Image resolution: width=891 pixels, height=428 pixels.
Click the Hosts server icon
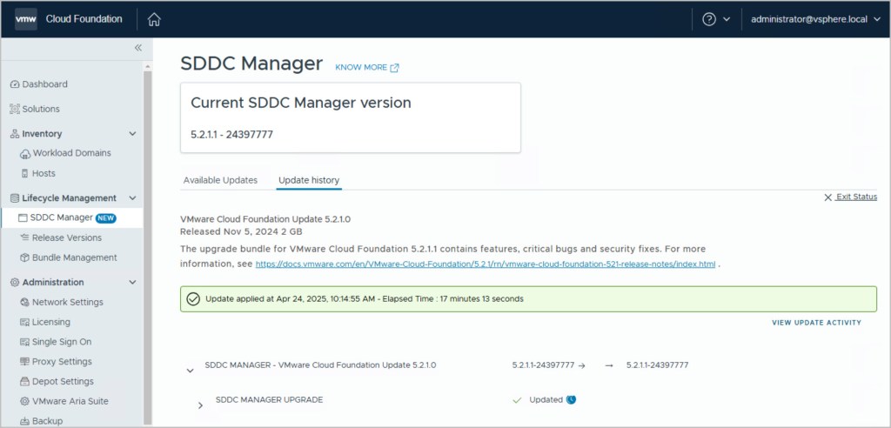25,173
